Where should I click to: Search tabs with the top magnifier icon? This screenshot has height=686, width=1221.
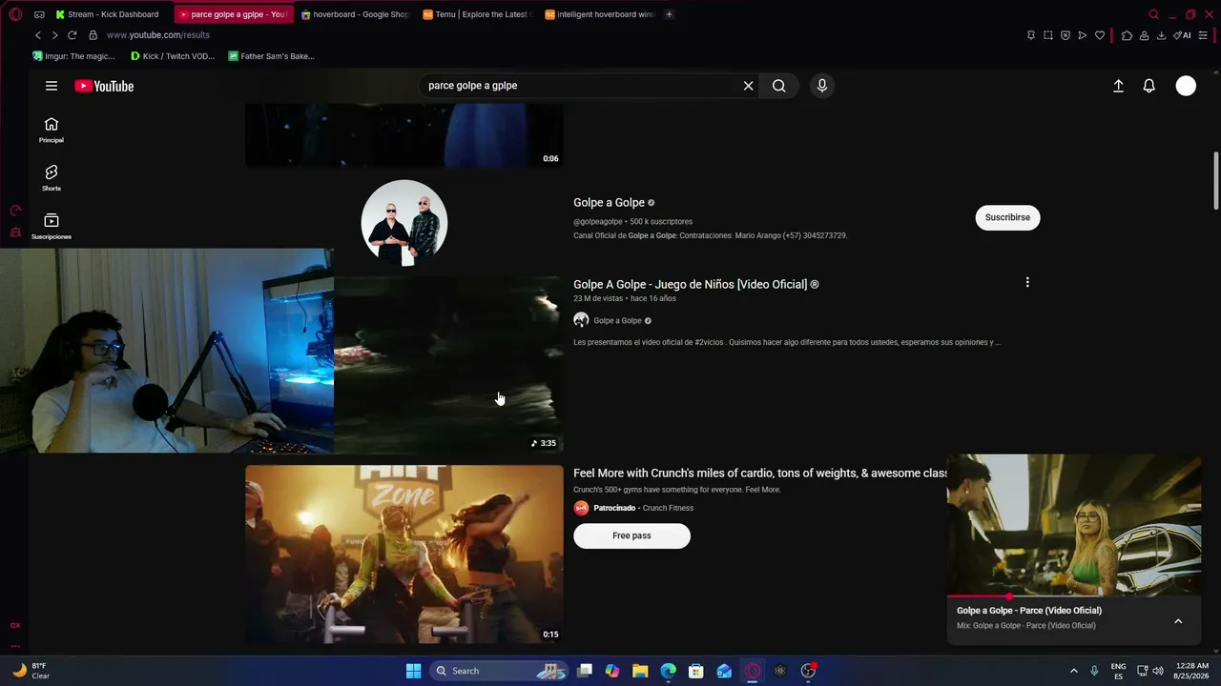click(x=1153, y=14)
